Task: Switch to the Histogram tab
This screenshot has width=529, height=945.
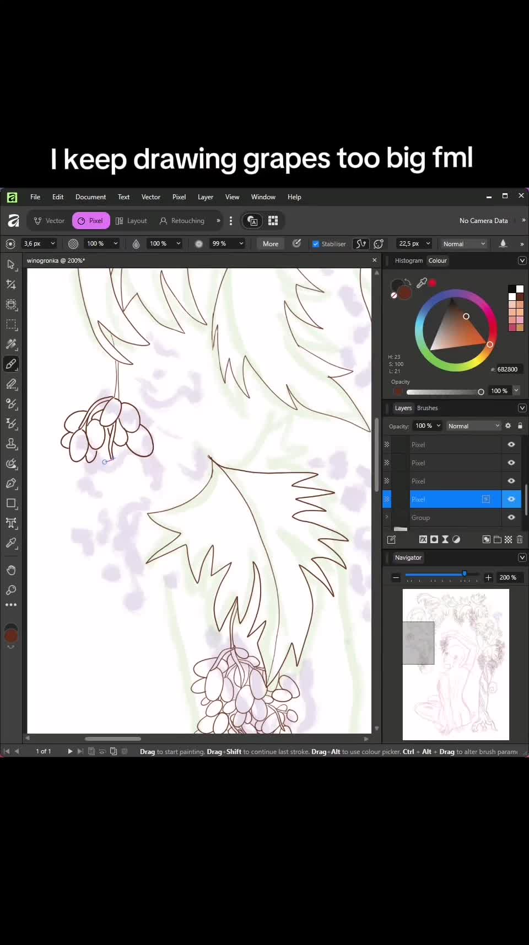Action: pyautogui.click(x=409, y=261)
